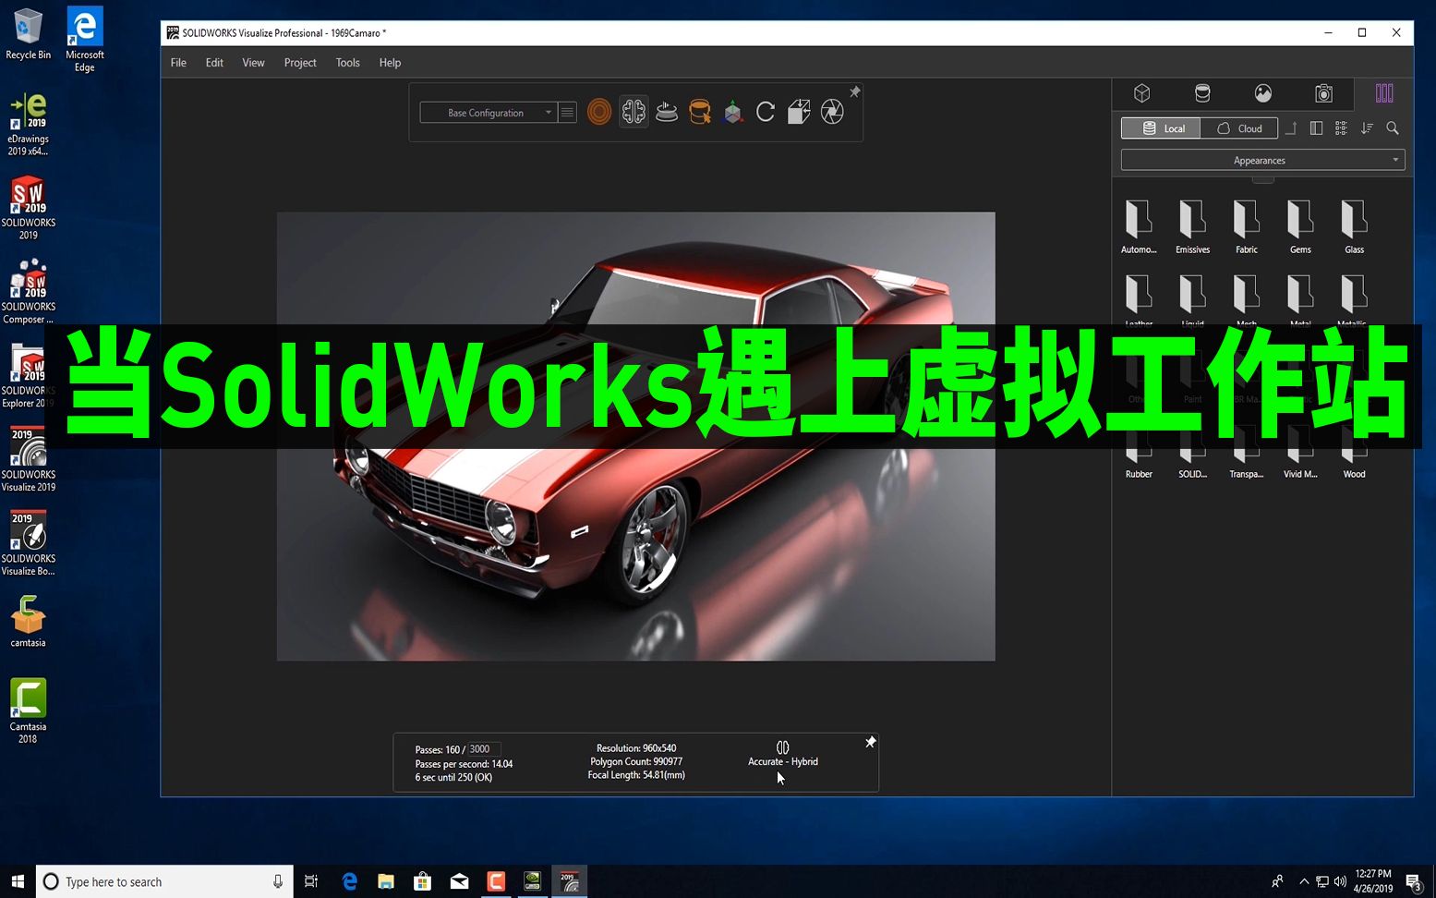Image resolution: width=1436 pixels, height=898 pixels.
Task: Select the Cloud library toggle
Action: [1239, 128]
